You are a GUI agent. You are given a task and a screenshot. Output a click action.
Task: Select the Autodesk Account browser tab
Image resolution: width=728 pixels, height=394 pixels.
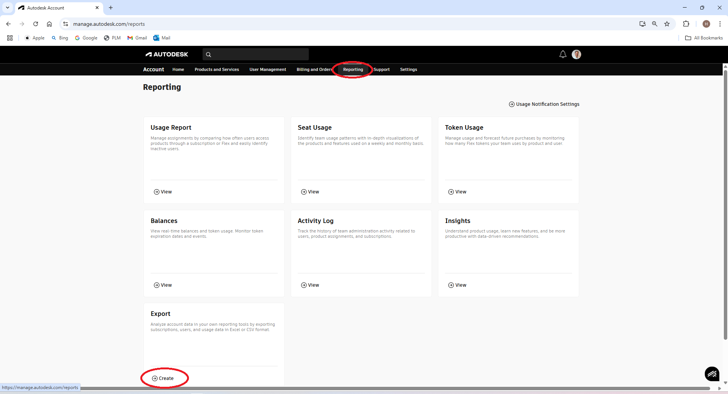(59, 8)
